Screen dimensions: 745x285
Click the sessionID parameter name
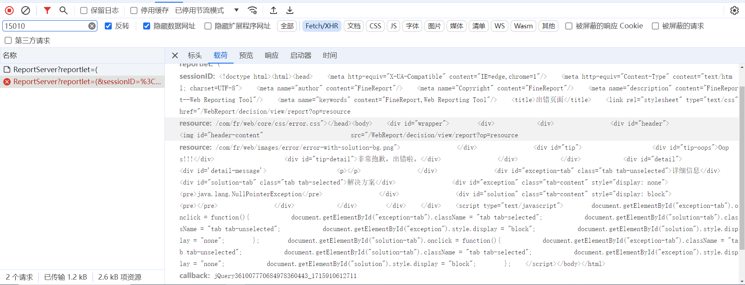[x=197, y=76]
